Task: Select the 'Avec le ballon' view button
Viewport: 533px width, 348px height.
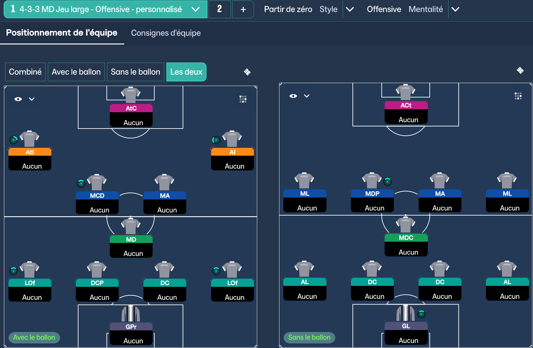Action: pyautogui.click(x=76, y=72)
